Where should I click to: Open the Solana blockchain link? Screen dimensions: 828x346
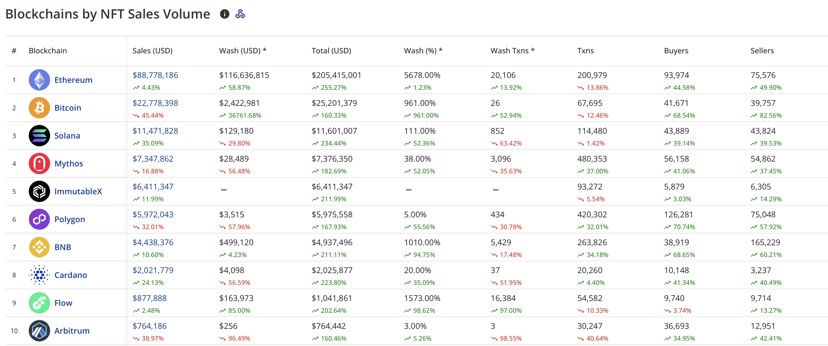(67, 136)
